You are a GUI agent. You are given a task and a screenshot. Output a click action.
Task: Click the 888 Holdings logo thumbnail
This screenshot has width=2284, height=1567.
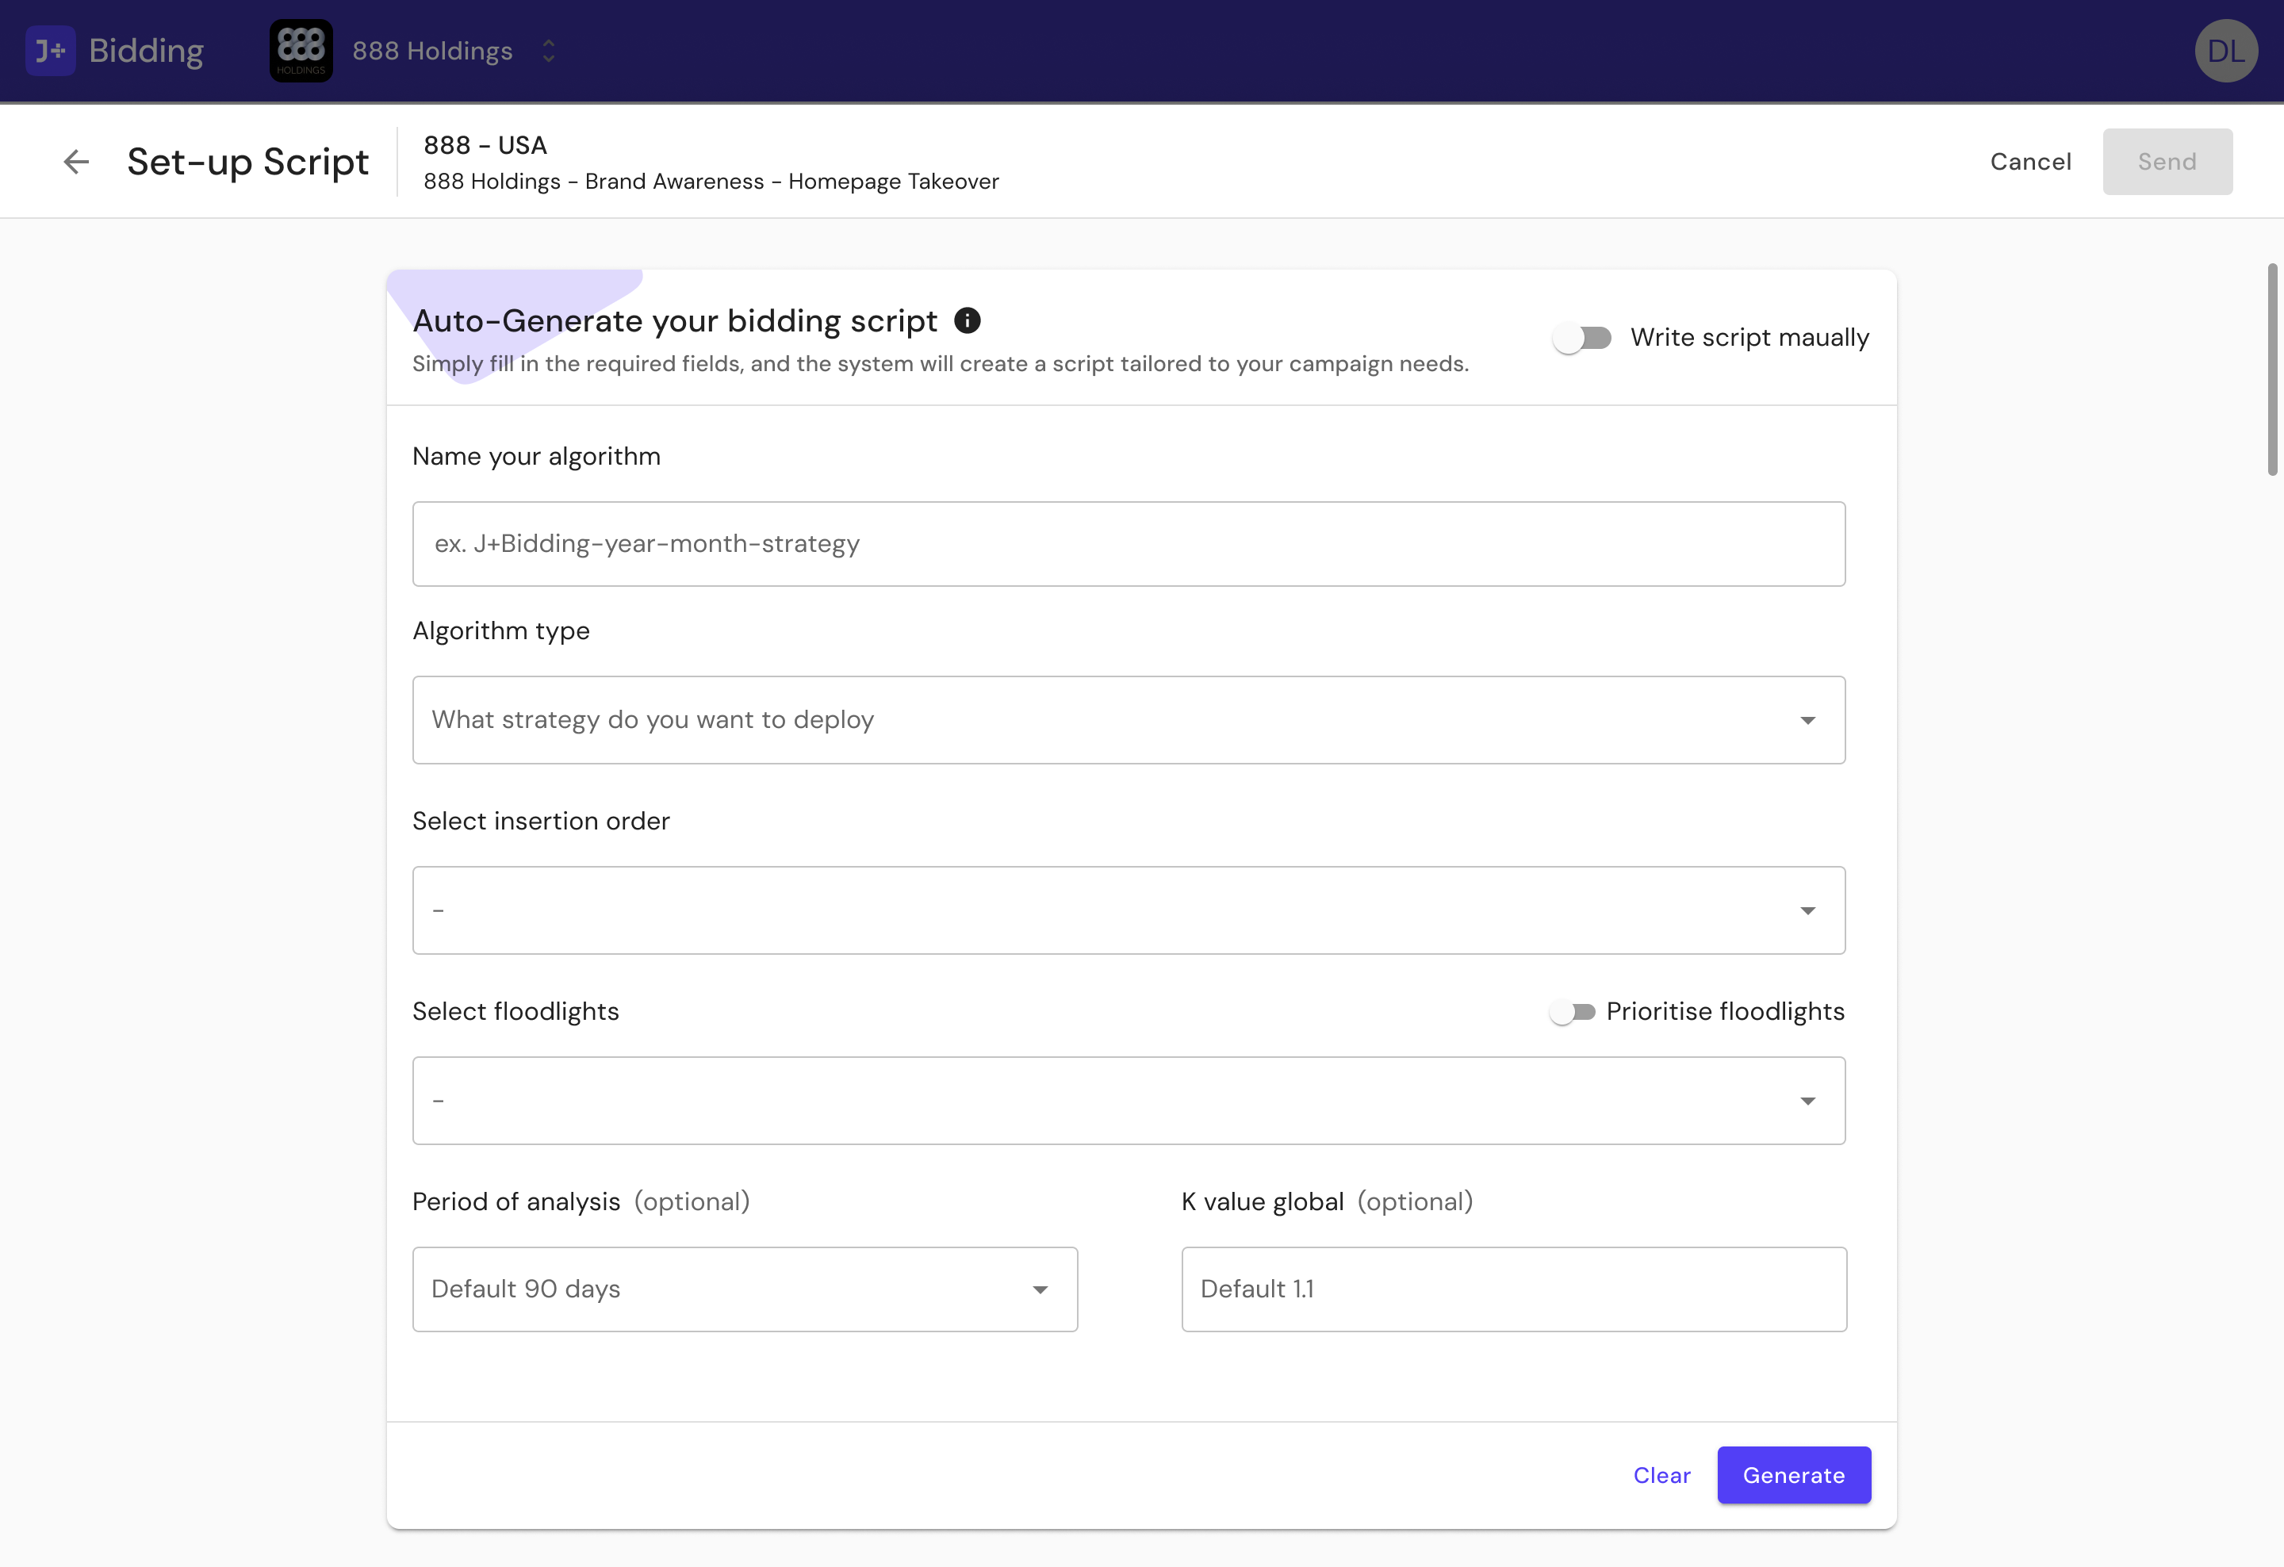(x=301, y=50)
